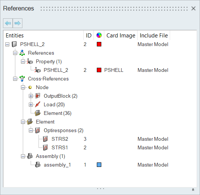Screen dimensions: 200x195
Task: Select the Element (36) tree item
Action: (58, 113)
